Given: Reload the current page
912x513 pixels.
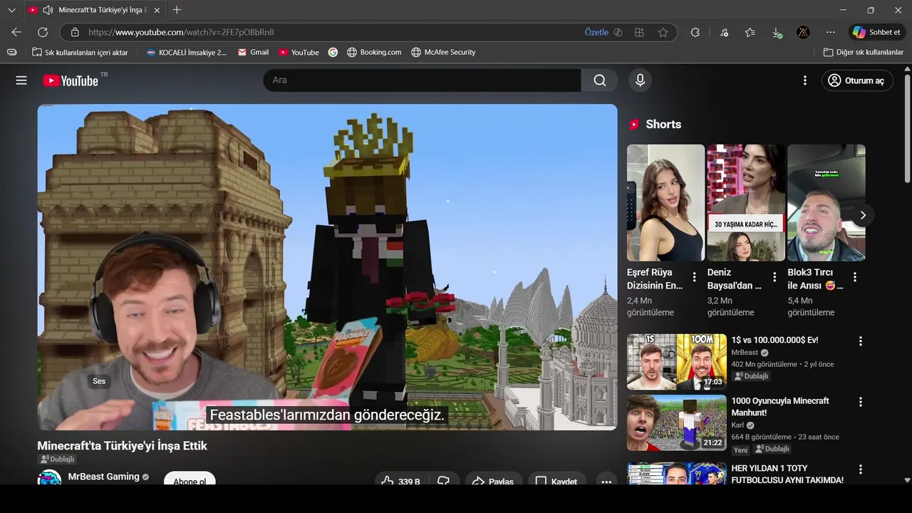Looking at the screenshot, I should coord(43,32).
